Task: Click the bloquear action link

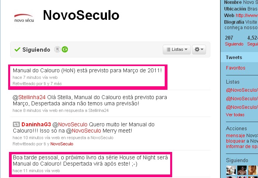Action: [x=236, y=141]
